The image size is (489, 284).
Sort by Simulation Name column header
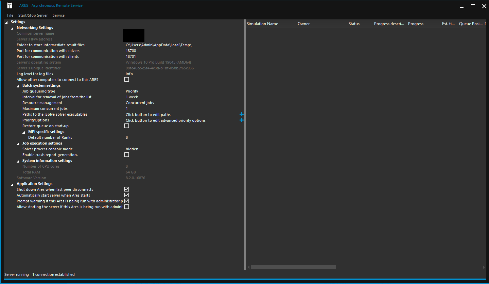pos(262,24)
